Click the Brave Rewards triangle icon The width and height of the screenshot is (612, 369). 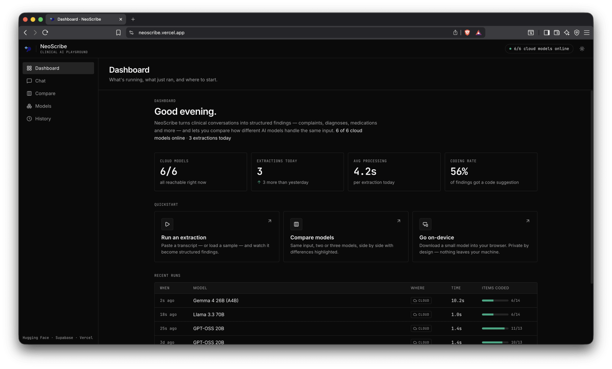[478, 33]
